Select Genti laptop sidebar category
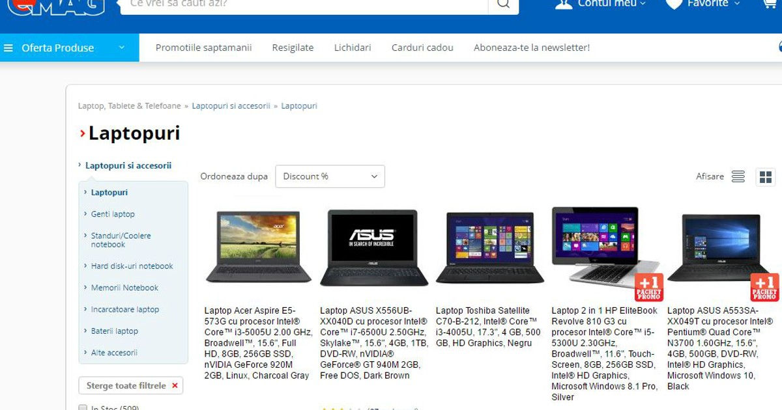The image size is (782, 410). 113,214
